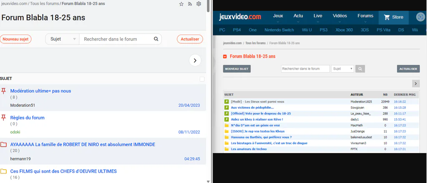Viewport: 427px width, 183px height.
Task: Select the Nintendo Switch platform tab
Action: pyautogui.click(x=279, y=30)
